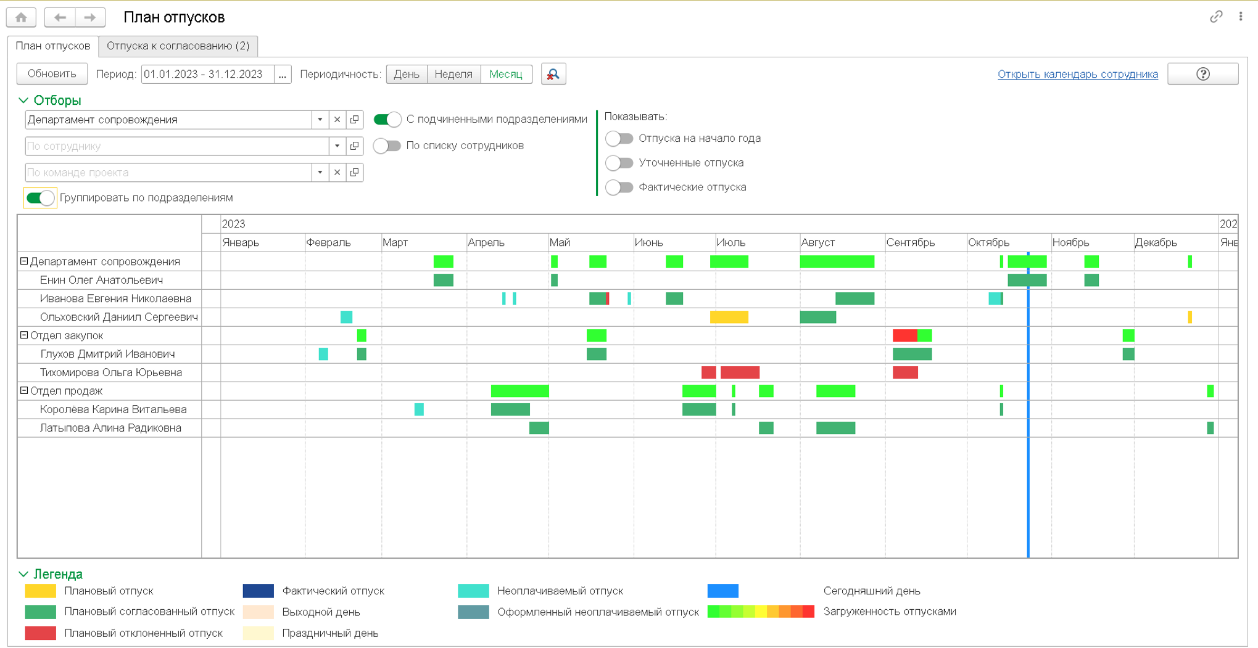Collapse the Отдел закупок group

pos(24,335)
